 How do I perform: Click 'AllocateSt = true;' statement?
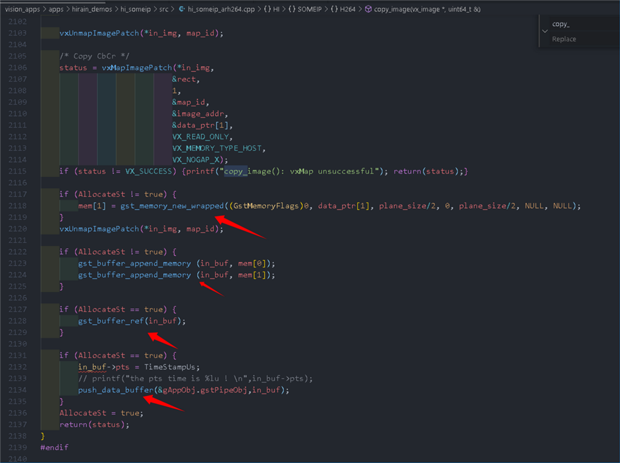[102, 413]
